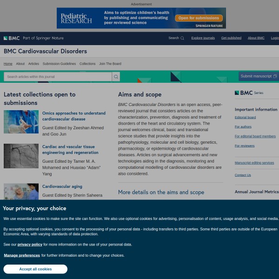The image size is (279, 279).
Task: Click the Submit manuscript button
Action: 259,76
